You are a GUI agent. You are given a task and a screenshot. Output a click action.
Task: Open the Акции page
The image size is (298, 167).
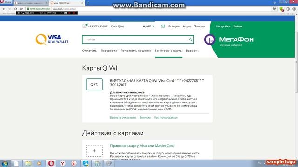(186, 26)
